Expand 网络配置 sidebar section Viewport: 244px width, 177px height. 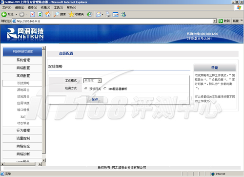click(22, 68)
